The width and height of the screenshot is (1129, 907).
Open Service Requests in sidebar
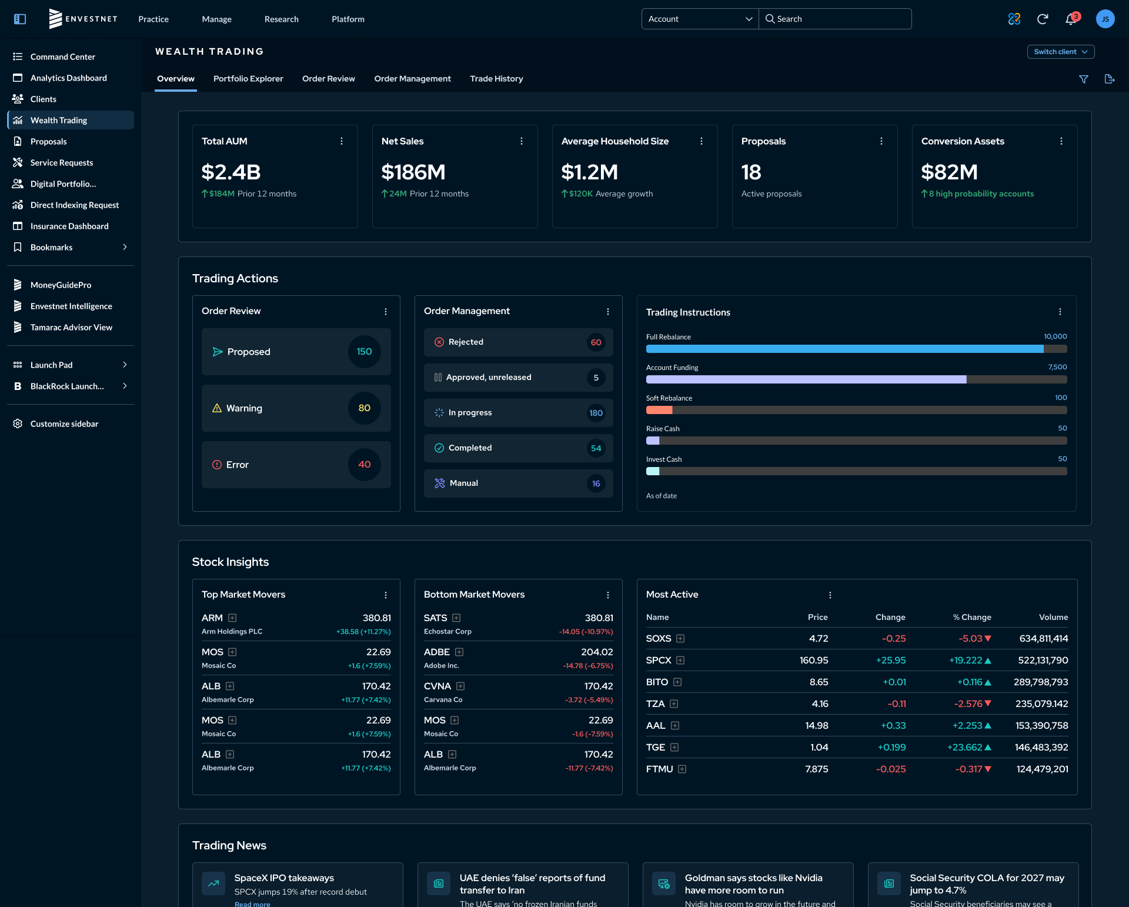[x=71, y=162]
